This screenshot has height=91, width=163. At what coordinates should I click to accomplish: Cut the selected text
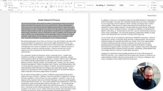click(x=10, y=3)
